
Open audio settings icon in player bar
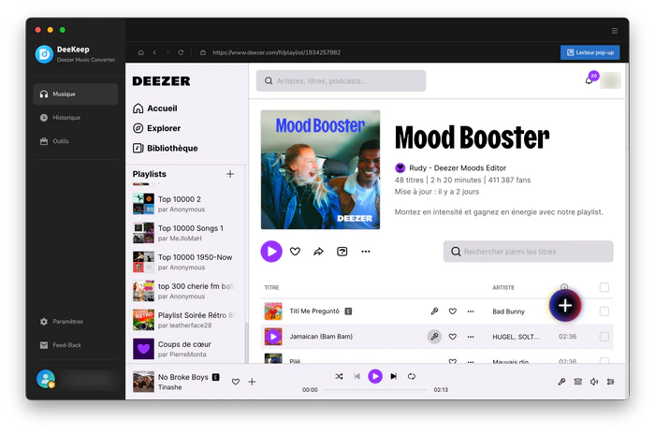(x=610, y=382)
